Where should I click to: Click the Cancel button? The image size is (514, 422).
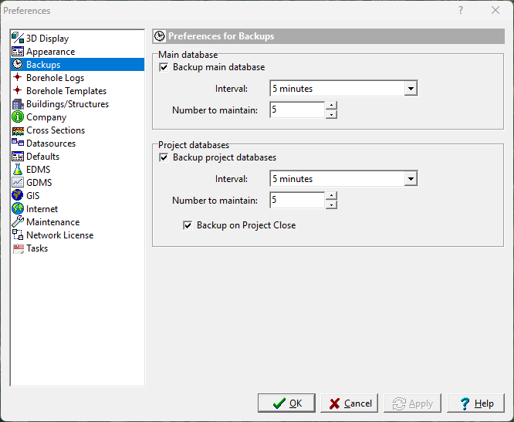coord(350,403)
